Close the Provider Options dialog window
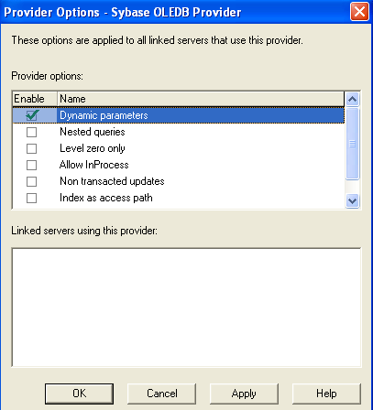Viewport: 373px width, 410px height. (359, 12)
